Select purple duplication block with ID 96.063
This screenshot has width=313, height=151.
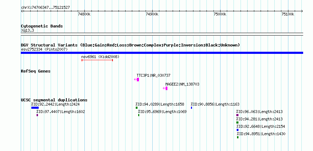[237, 115]
